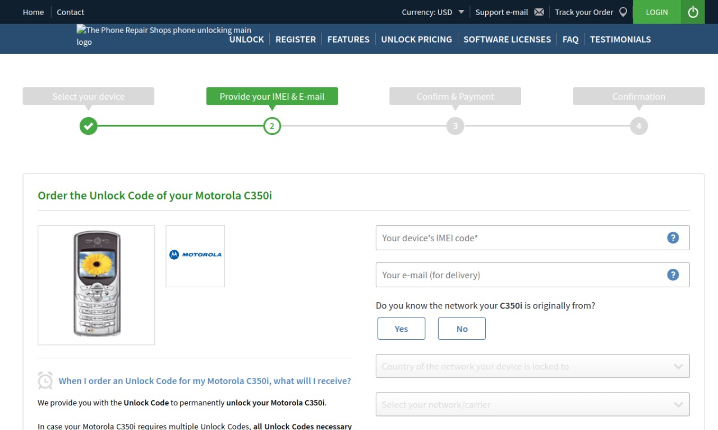
Task: Open the Contact link in the top bar
Action: [x=70, y=12]
